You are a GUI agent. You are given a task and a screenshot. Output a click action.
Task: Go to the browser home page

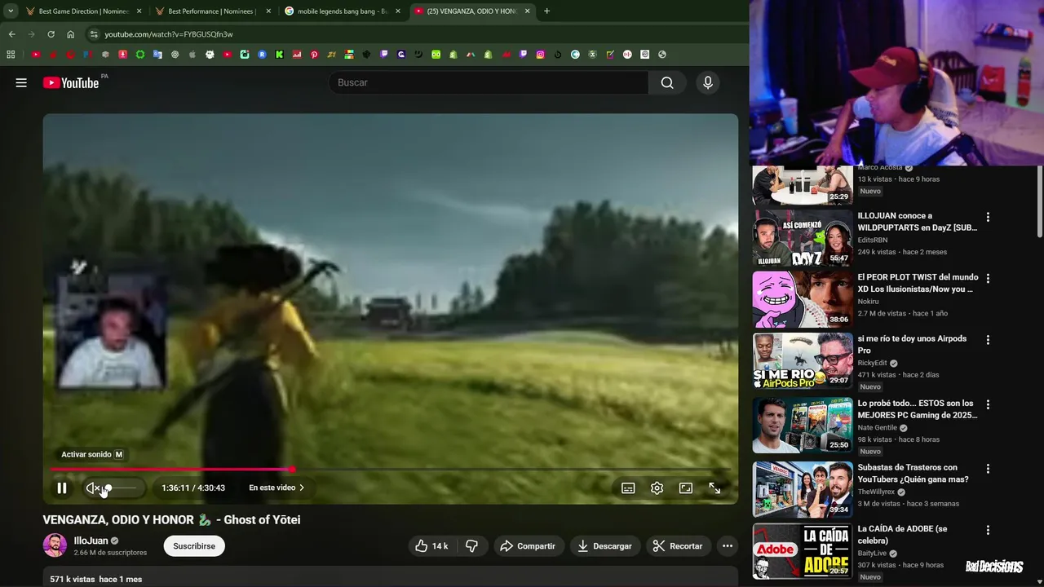[70, 34]
